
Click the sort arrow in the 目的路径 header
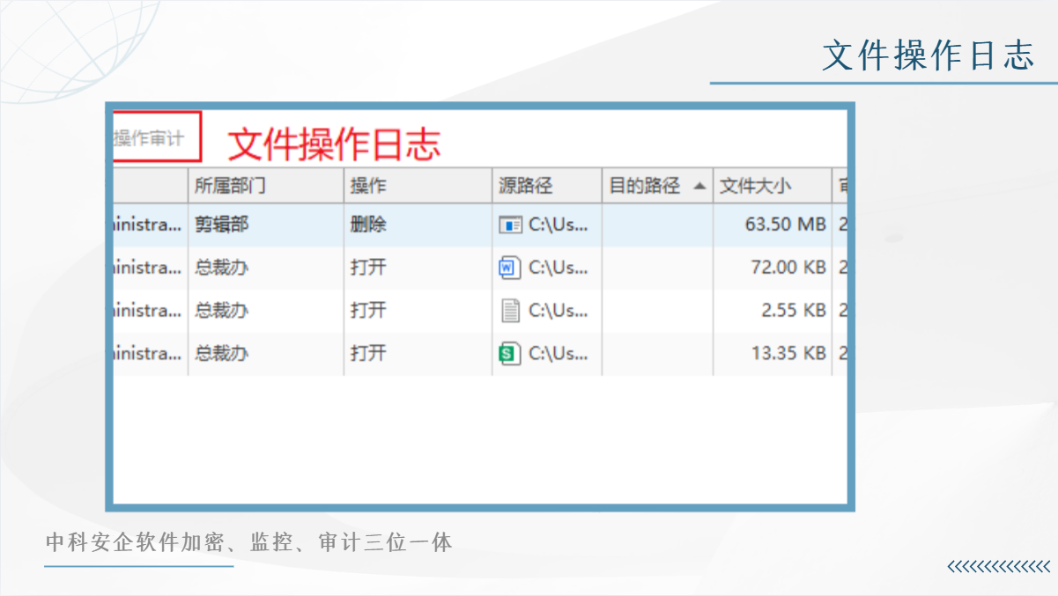699,186
